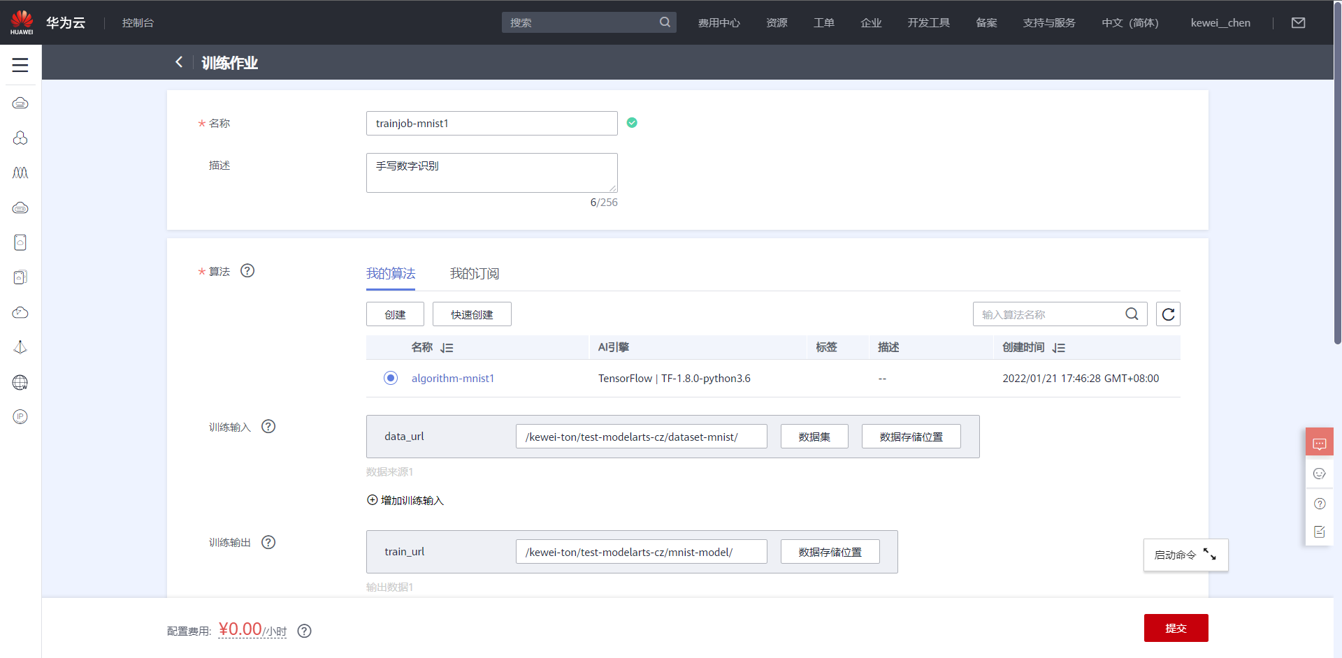Click the three-circle cluster sidebar icon
1342x658 pixels.
(20, 138)
